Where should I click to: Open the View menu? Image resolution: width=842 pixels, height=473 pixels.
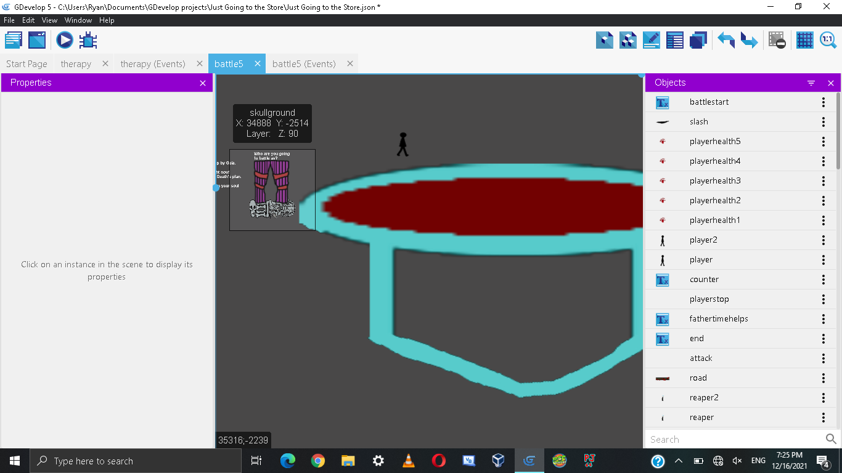click(x=50, y=20)
